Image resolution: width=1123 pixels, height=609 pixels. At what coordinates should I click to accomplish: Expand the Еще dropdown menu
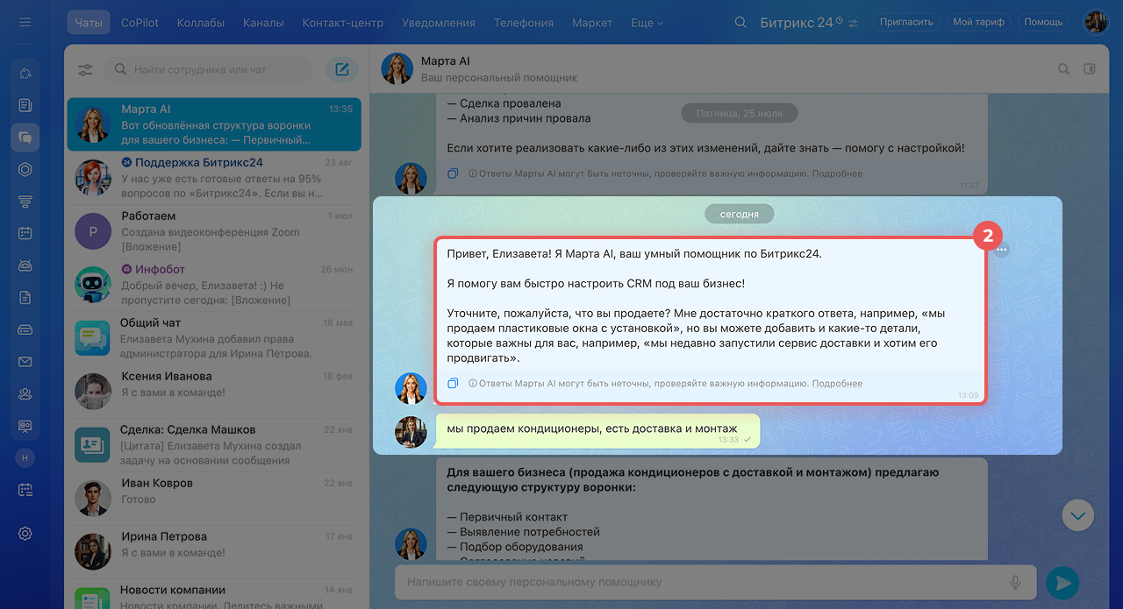tap(647, 23)
